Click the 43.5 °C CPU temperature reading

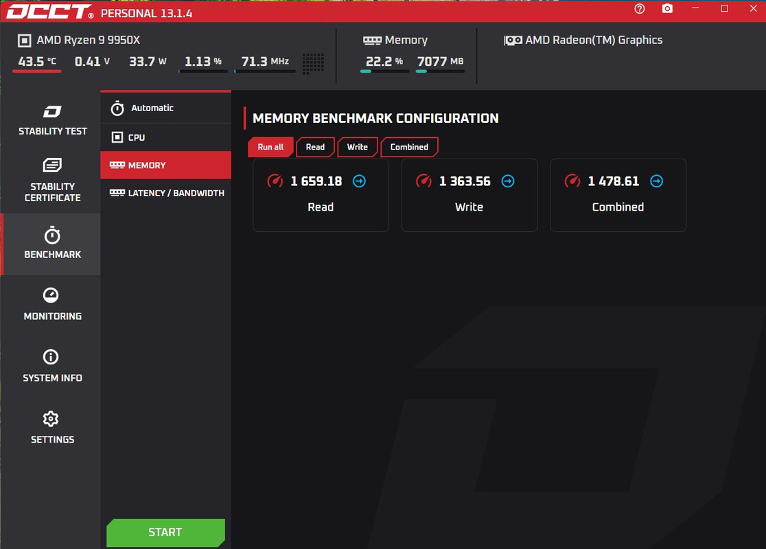(37, 62)
